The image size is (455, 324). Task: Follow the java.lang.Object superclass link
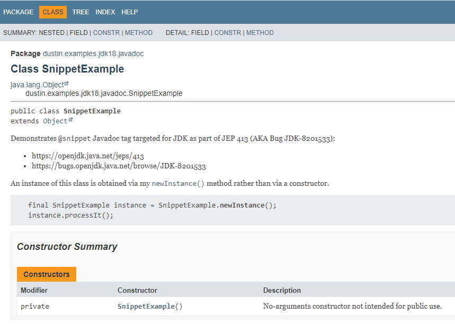[37, 85]
